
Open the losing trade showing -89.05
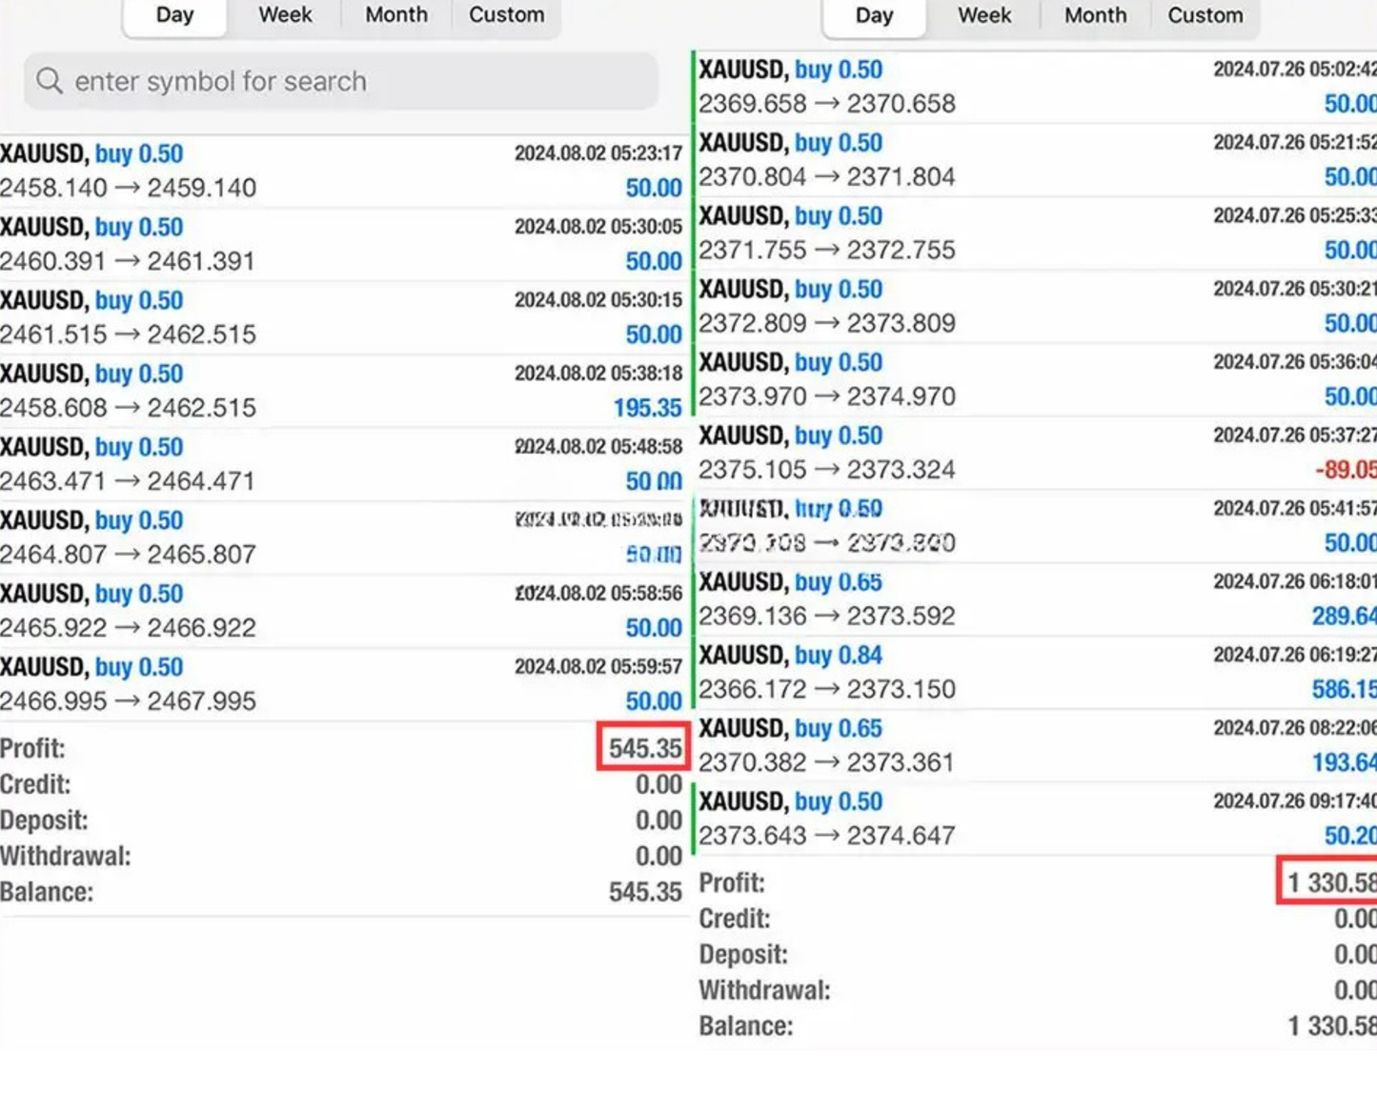(1034, 453)
